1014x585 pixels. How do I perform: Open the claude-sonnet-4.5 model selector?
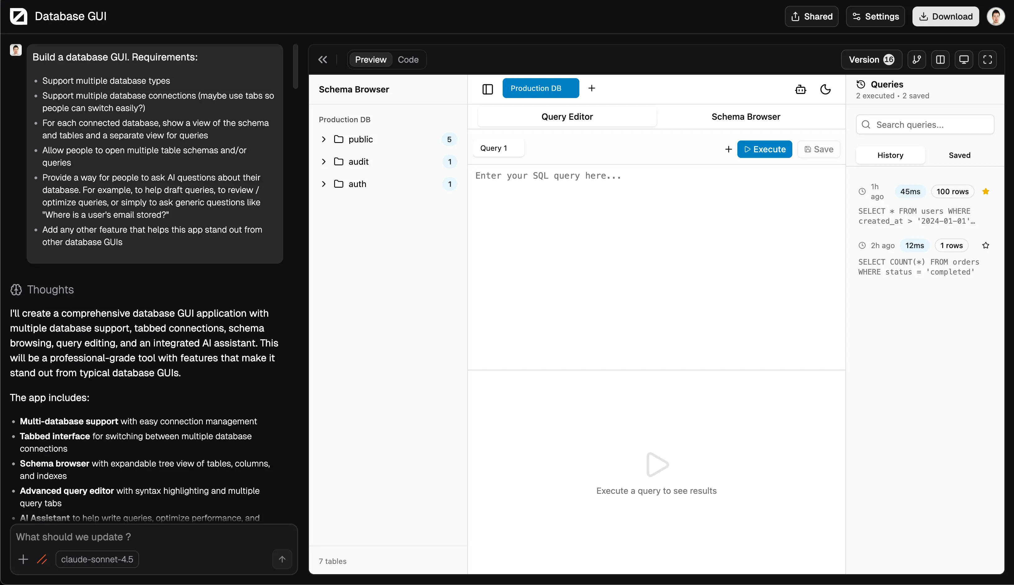(x=97, y=559)
